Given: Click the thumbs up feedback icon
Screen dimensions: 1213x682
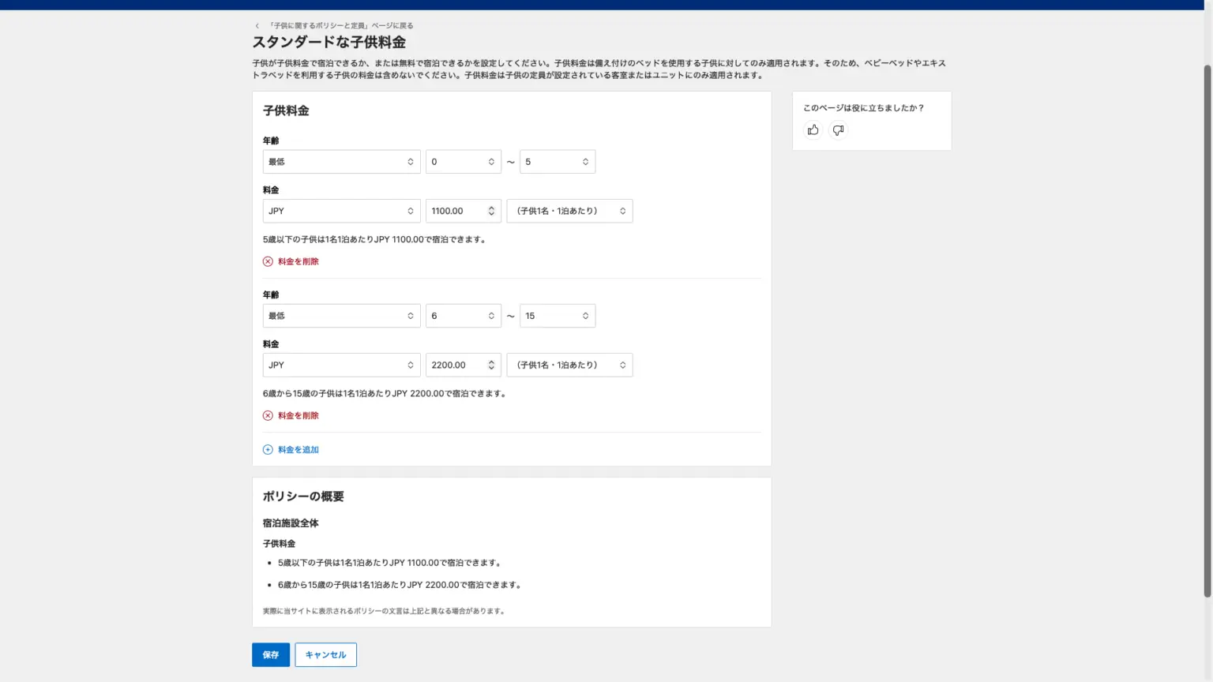Looking at the screenshot, I should [813, 130].
